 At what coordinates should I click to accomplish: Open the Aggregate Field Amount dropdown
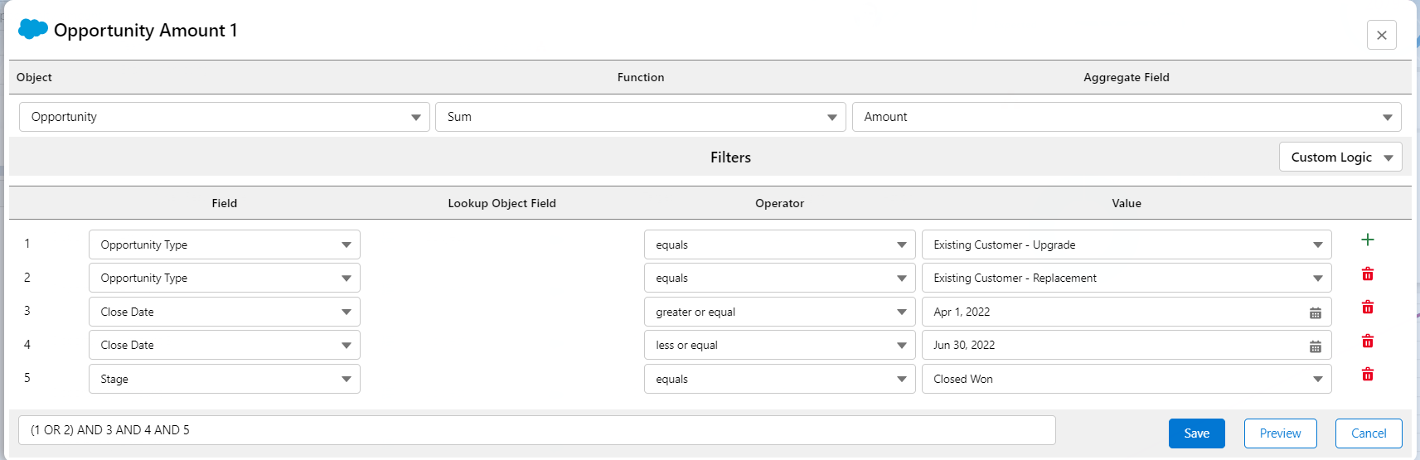click(x=1126, y=117)
